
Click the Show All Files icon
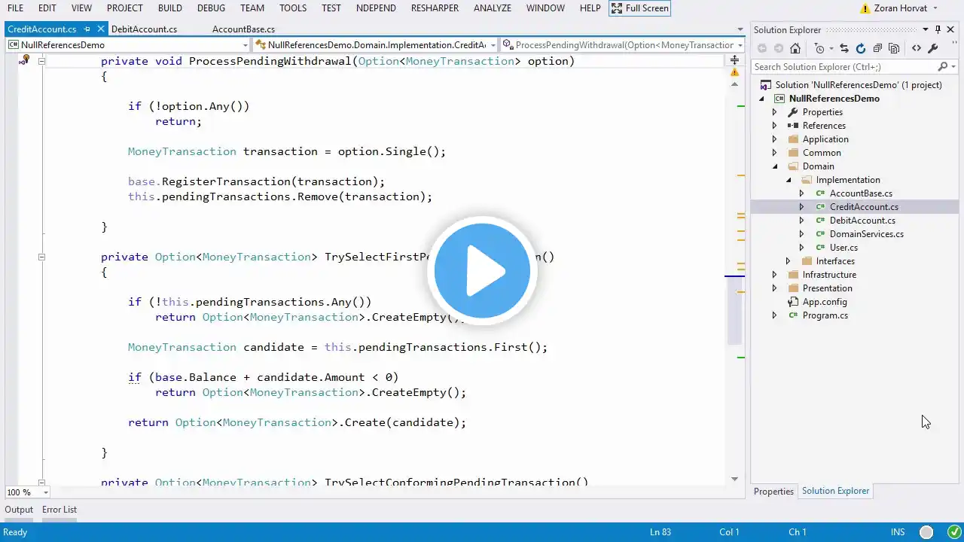[x=894, y=48]
